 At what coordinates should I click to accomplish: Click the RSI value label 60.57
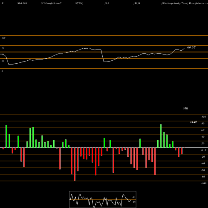pos(191,47)
